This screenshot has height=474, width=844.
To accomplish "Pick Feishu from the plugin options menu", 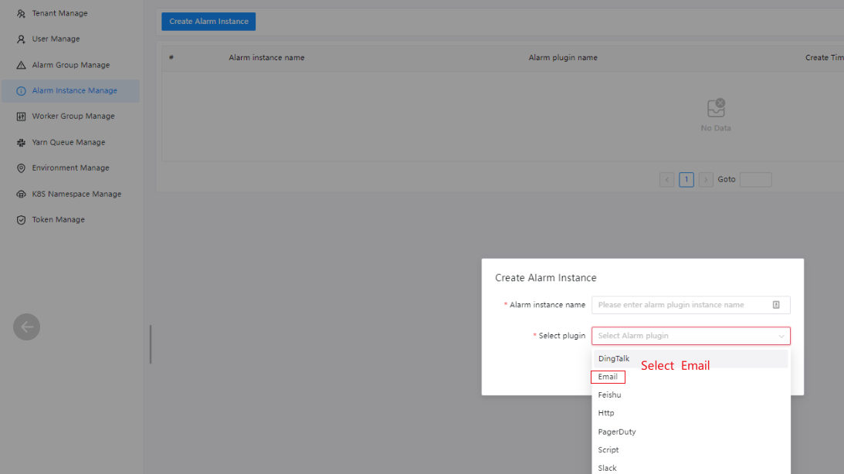I will [x=609, y=394].
